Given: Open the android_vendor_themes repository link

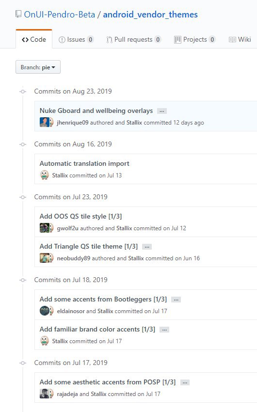Looking at the screenshot, I should (x=150, y=14).
